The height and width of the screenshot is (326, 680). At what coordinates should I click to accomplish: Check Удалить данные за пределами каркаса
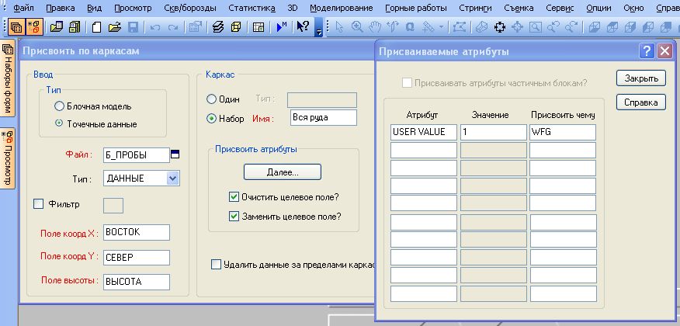point(216,264)
